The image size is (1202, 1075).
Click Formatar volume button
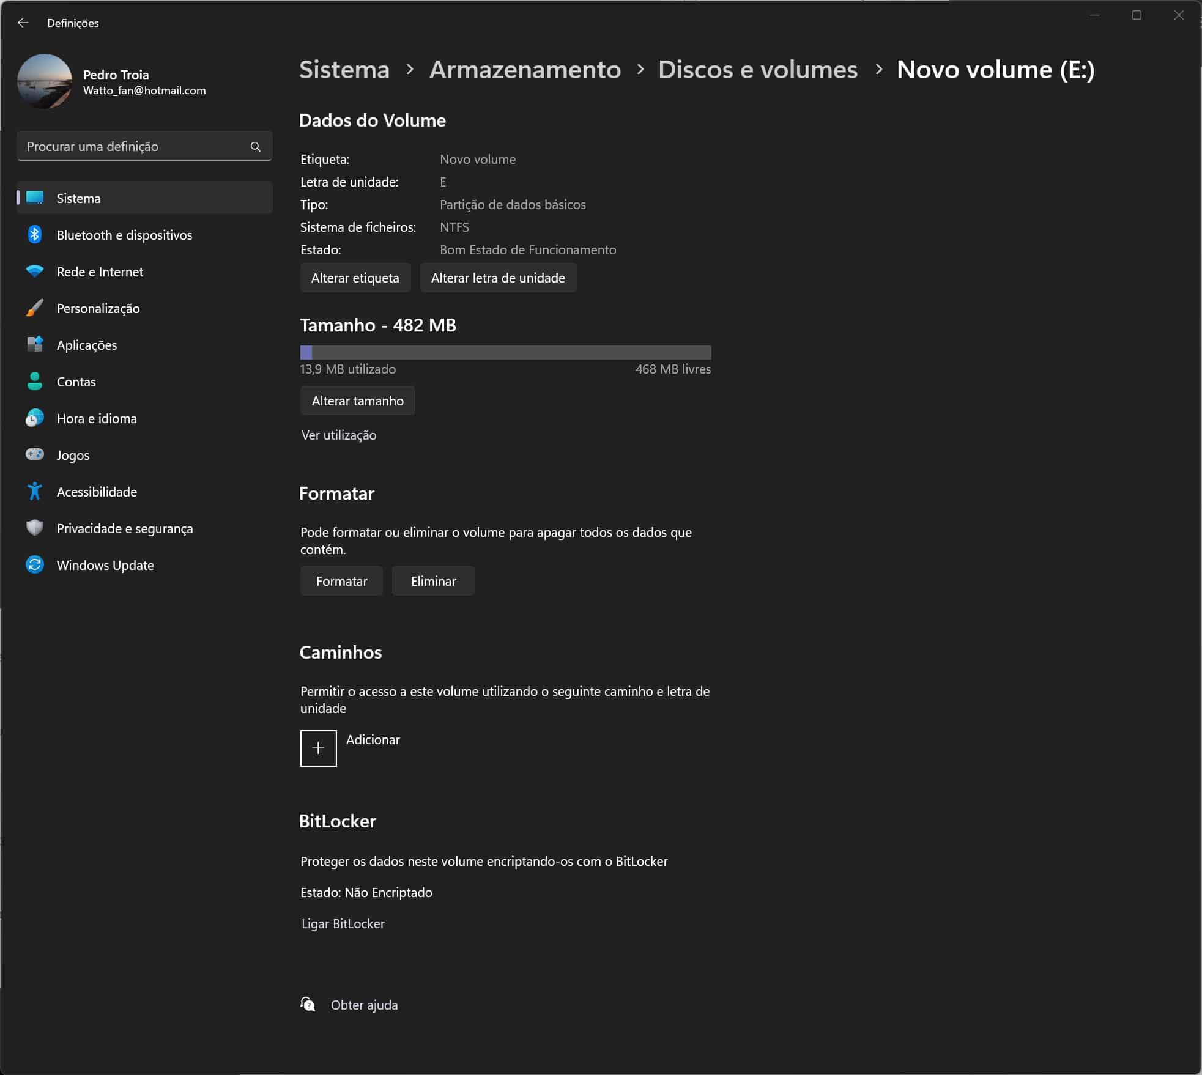341,581
